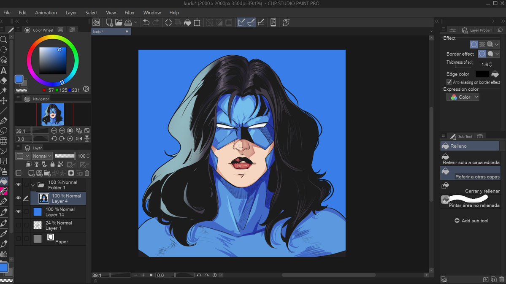This screenshot has width=506, height=284.
Task: Create new layer folder icon
Action: [47, 173]
